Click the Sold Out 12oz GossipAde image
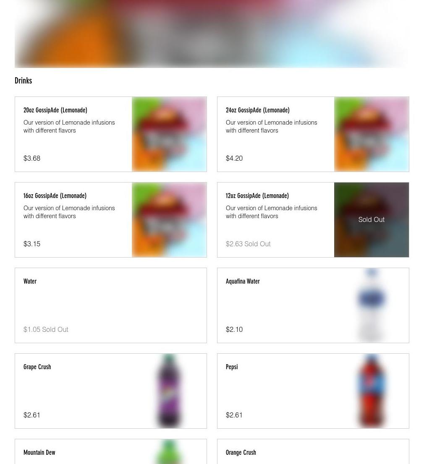The height and width of the screenshot is (464, 424). click(x=371, y=219)
